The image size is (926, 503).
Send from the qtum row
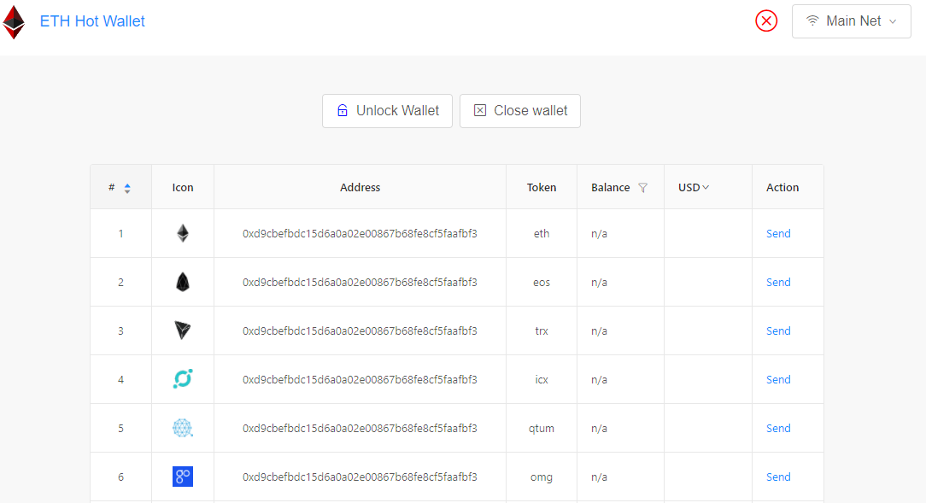point(777,428)
